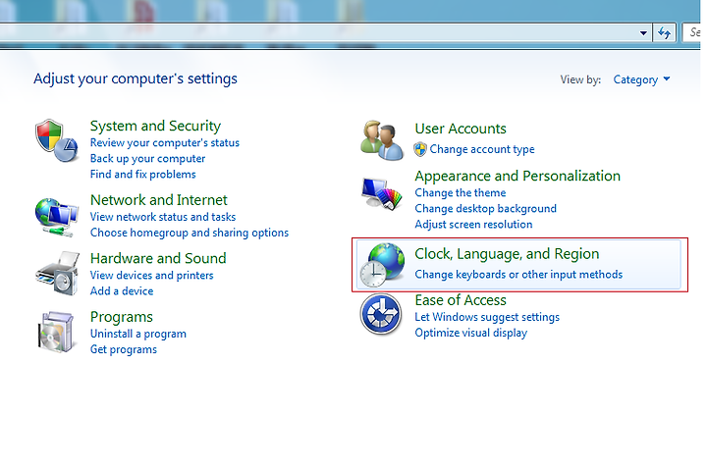Click Let Windows suggest settings
Screen dimensions: 707x470
point(487,317)
